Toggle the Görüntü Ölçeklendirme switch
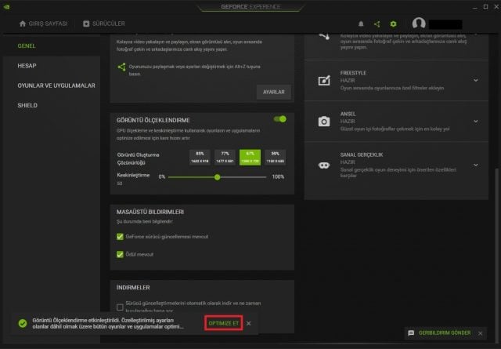Screen dimensions: 501x349 (280, 119)
